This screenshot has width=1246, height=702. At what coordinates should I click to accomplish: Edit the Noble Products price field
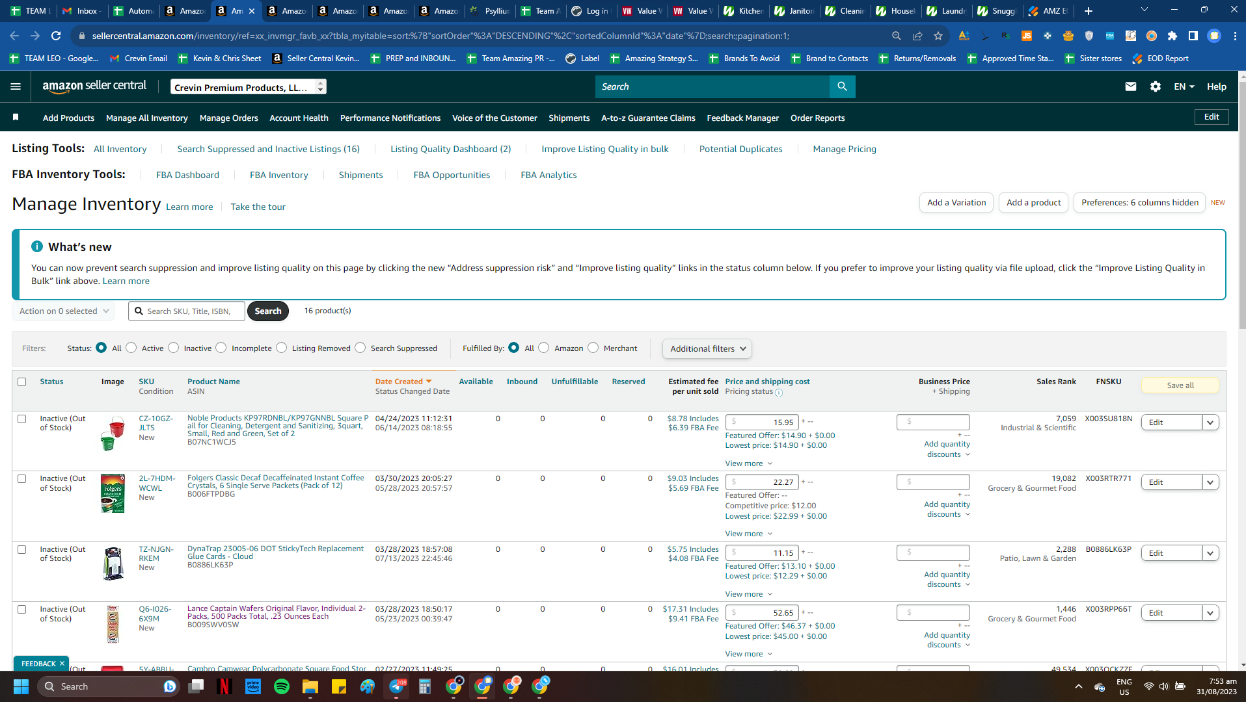tap(762, 422)
